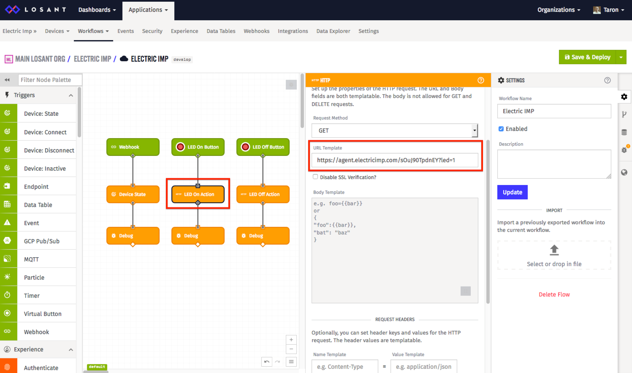Image resolution: width=632 pixels, height=373 pixels.
Task: Go to the Integrations tab
Action: tap(293, 31)
